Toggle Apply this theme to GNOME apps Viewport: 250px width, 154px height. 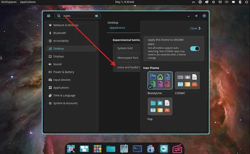tap(195, 49)
